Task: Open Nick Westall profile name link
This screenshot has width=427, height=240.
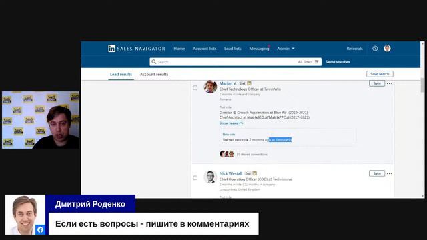Action: (231, 173)
